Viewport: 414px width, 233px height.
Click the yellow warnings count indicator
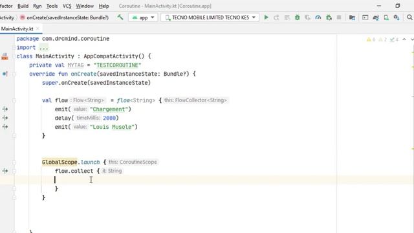coord(371,39)
